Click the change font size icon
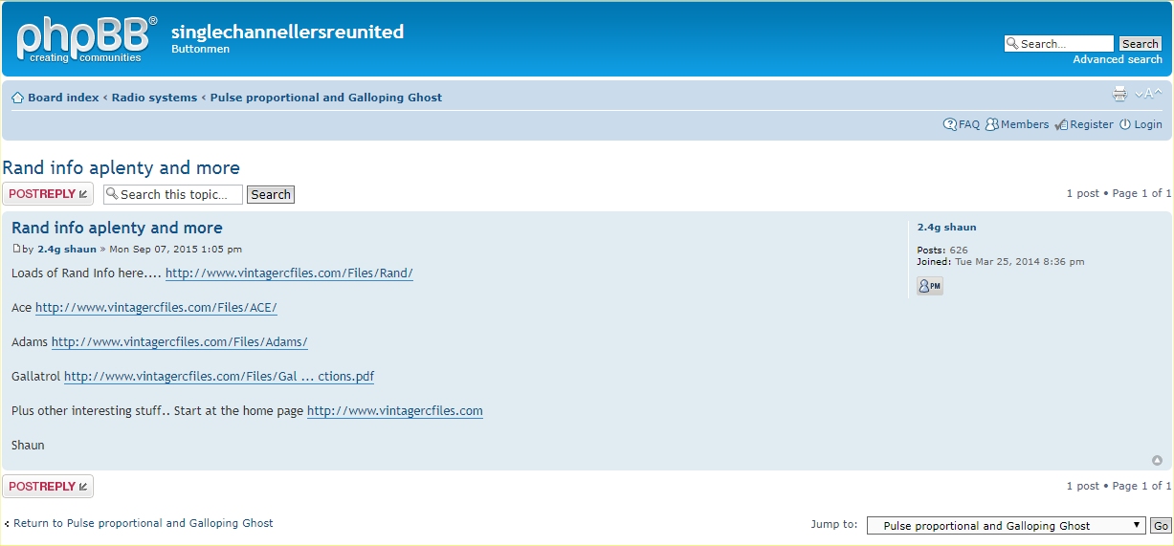The width and height of the screenshot is (1174, 546). tap(1148, 94)
